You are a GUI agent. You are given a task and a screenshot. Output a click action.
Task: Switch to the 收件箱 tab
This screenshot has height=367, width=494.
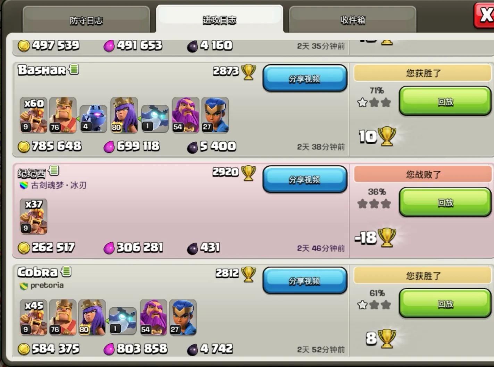click(x=352, y=20)
